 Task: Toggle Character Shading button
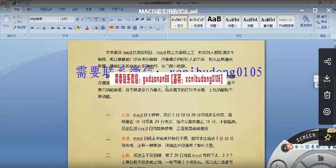pyautogui.click(x=96, y=28)
